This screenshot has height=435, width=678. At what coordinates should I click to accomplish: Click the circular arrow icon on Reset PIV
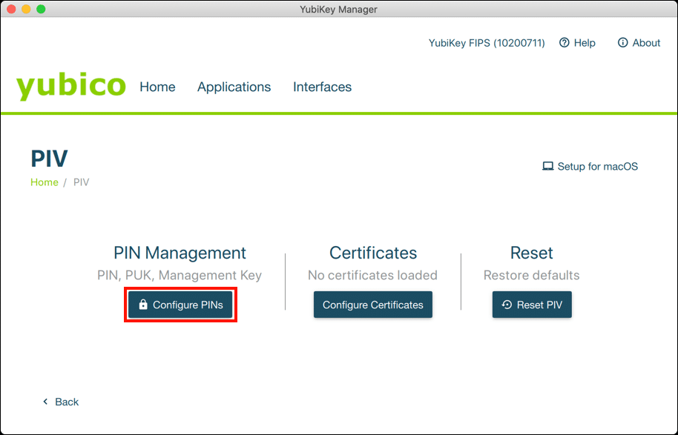507,305
